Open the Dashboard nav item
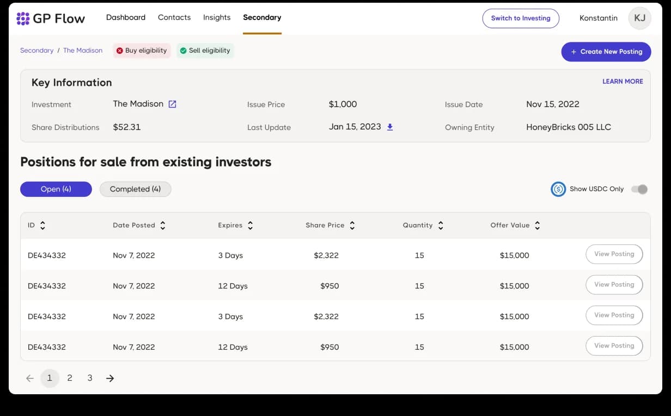 pos(126,17)
